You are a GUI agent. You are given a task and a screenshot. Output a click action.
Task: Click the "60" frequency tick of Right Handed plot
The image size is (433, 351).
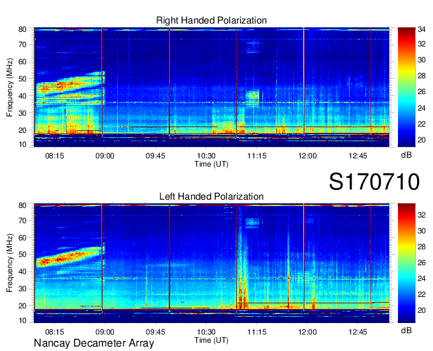pos(22,62)
